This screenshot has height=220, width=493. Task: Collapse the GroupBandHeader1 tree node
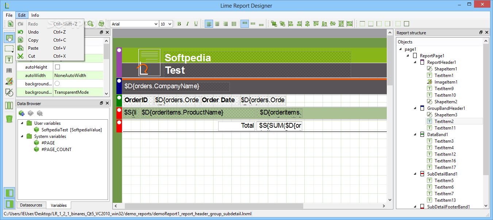click(x=416, y=108)
